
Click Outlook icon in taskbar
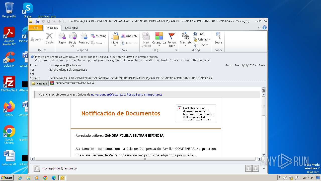pos(62,178)
